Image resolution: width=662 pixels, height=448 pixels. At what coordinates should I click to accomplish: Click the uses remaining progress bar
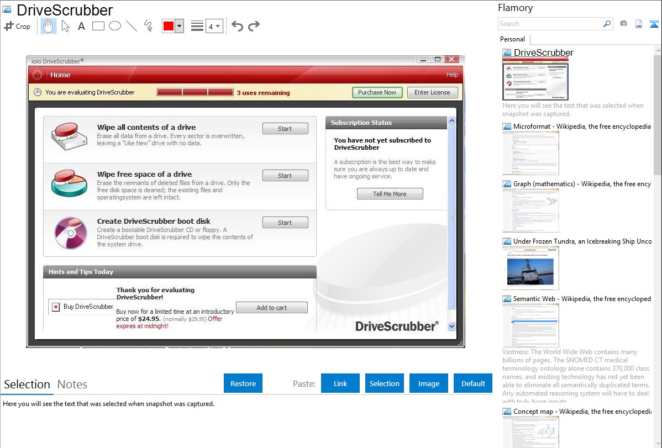[195, 92]
